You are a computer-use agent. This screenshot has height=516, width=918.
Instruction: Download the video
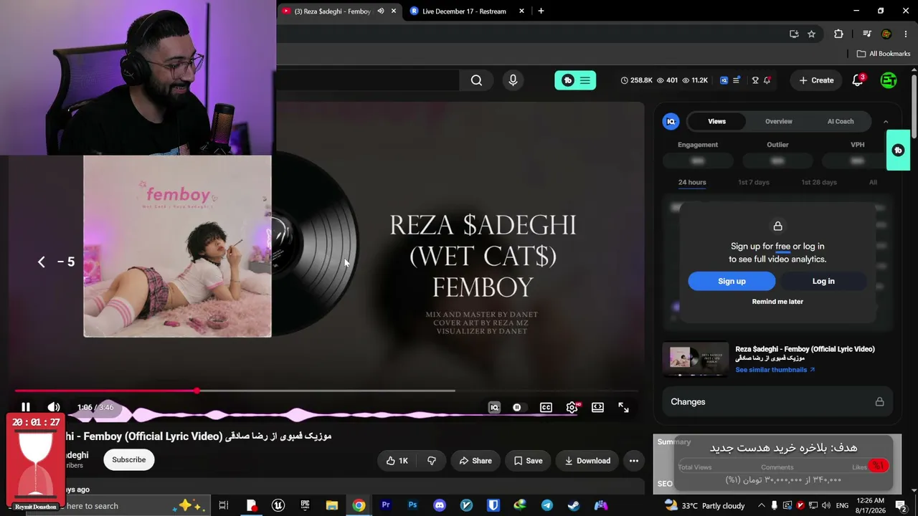pos(587,461)
